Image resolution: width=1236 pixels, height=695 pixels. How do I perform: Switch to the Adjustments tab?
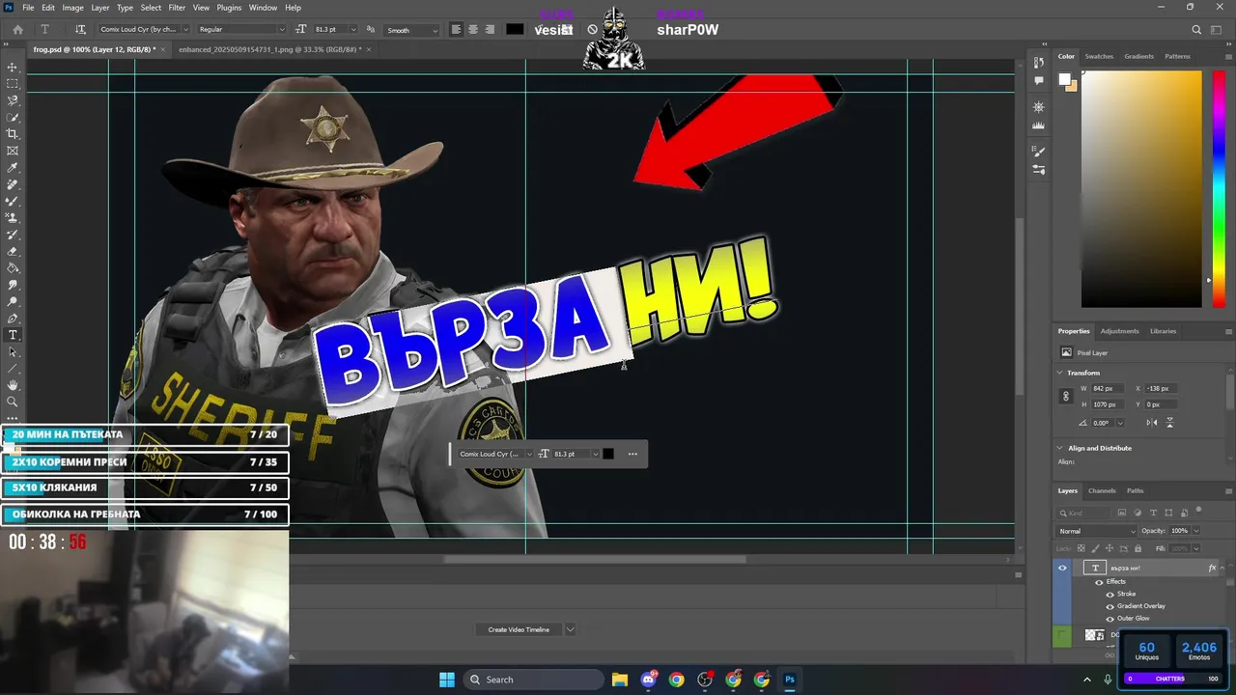1119,331
